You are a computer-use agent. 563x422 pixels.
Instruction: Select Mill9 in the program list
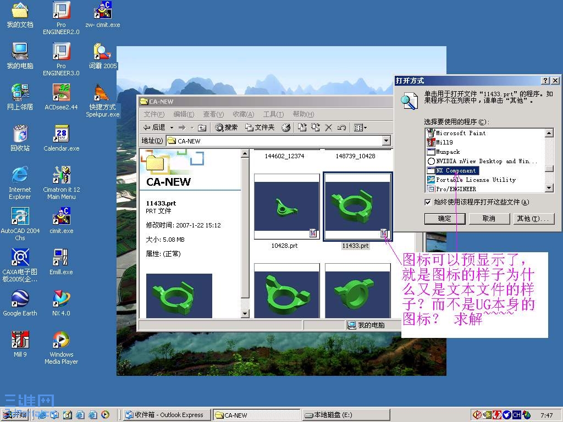(x=444, y=142)
